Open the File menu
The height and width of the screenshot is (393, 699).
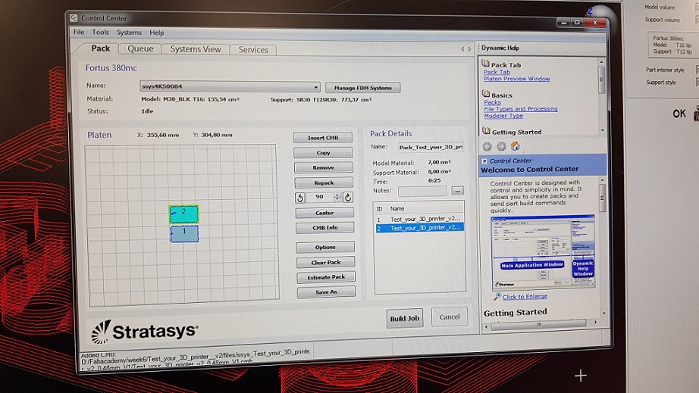click(79, 32)
